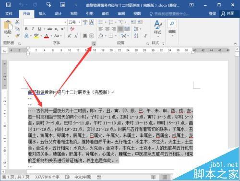The image size is (240, 181).
Task: Click the Copy icon in clipboard group
Action: (x=17, y=29)
